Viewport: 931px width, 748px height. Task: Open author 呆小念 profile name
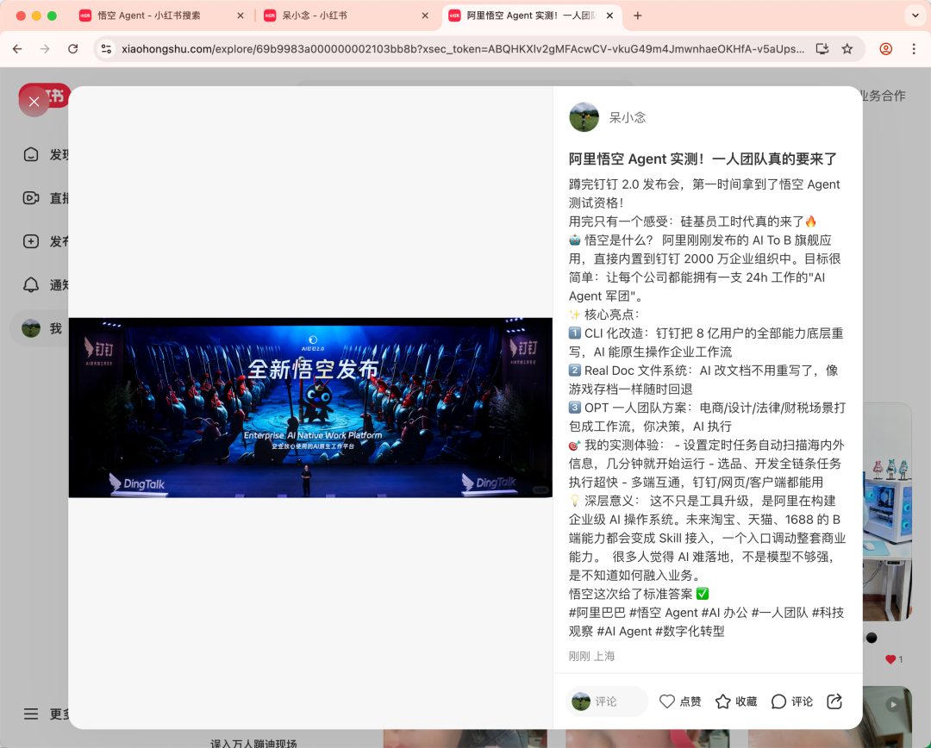[628, 117]
